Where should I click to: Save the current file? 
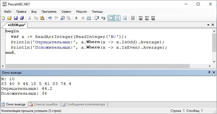click(16, 18)
